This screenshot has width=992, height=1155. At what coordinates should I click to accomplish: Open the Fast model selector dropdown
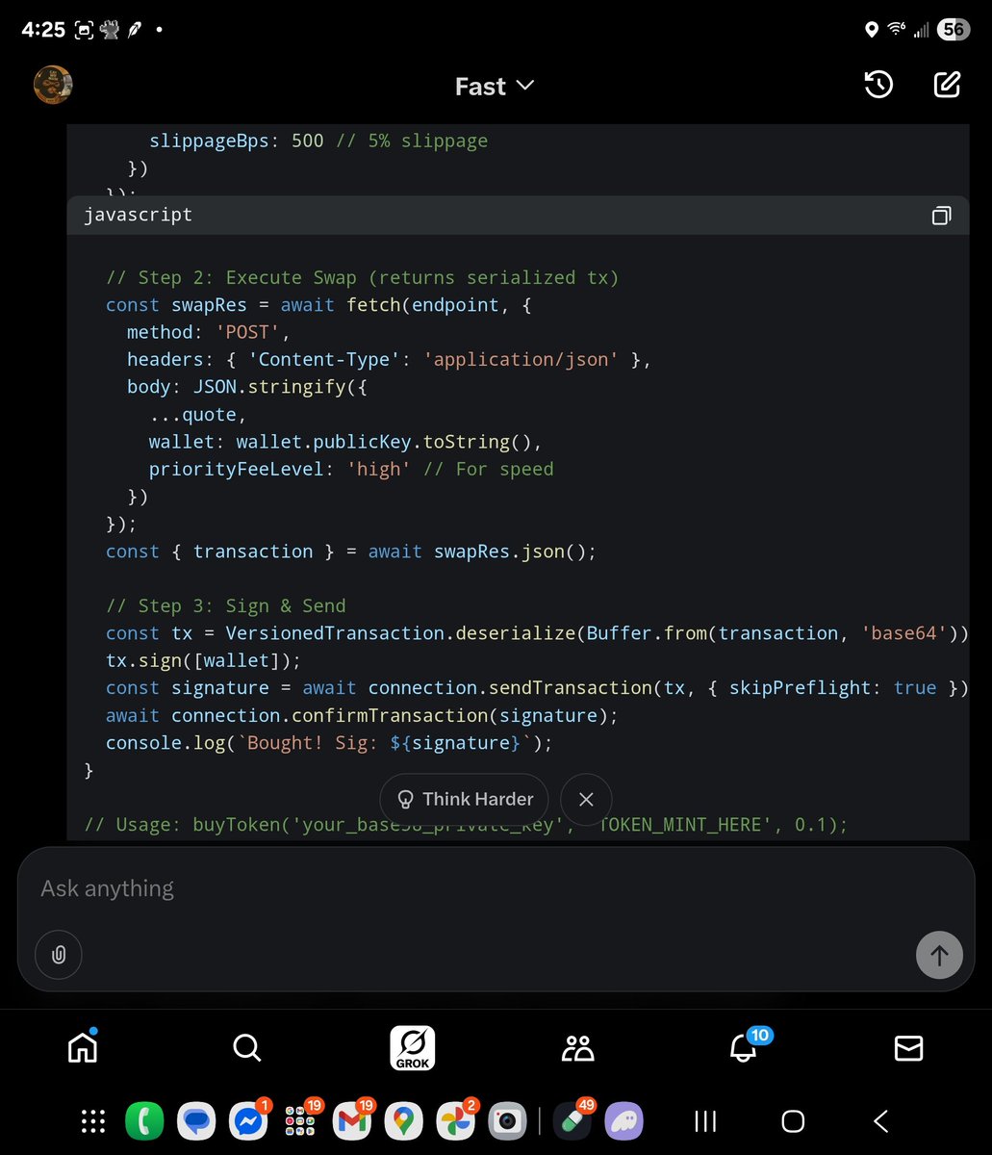pyautogui.click(x=494, y=86)
